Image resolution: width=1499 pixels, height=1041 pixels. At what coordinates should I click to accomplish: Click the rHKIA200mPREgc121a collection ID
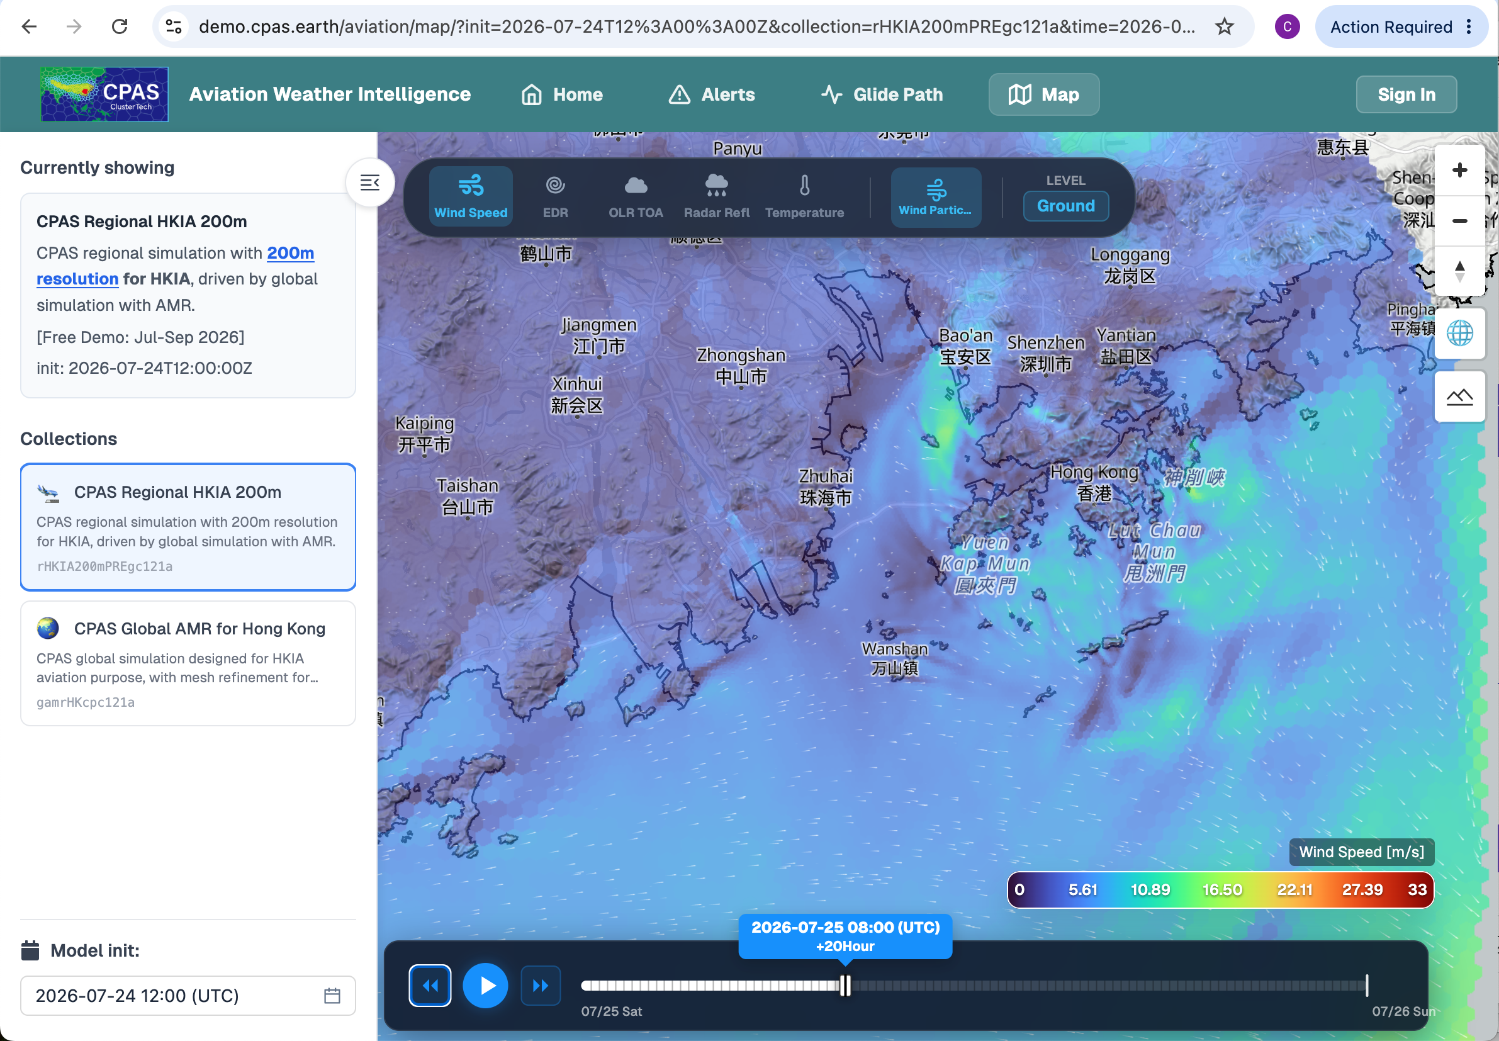pos(104,566)
